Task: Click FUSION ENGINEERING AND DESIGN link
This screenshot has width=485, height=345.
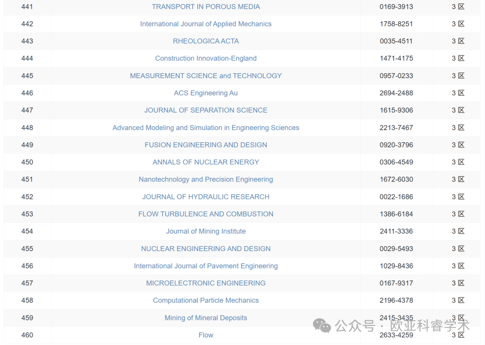Action: tap(206, 145)
